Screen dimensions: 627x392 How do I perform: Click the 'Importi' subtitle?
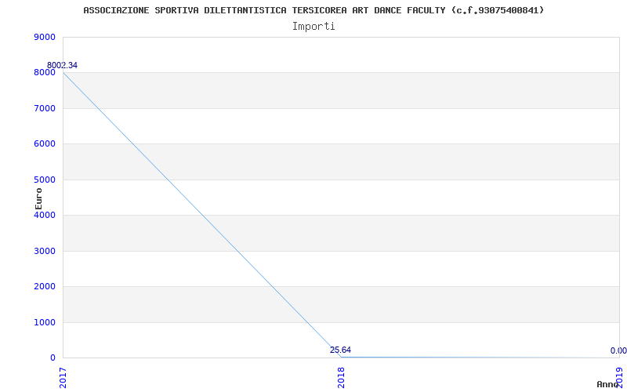(313, 27)
